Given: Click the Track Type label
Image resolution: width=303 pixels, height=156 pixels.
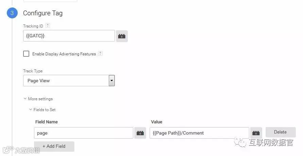Looking at the screenshot, I should click(33, 71).
